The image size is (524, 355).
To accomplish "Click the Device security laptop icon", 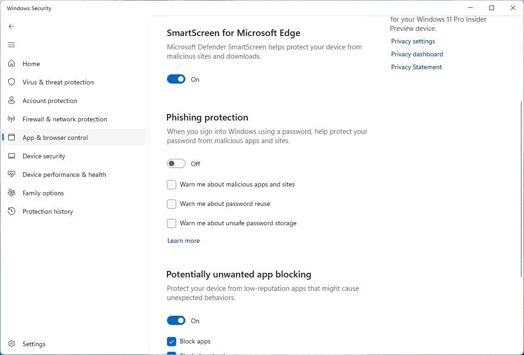I will coord(11,156).
